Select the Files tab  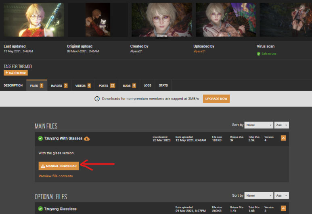(37, 85)
